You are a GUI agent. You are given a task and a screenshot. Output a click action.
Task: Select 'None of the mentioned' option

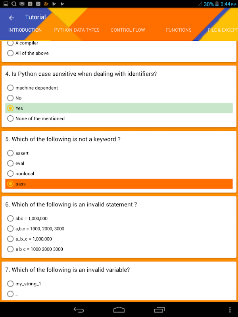click(119, 118)
